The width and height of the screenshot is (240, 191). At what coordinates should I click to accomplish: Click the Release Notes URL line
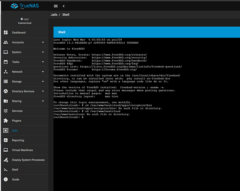tap(100, 55)
